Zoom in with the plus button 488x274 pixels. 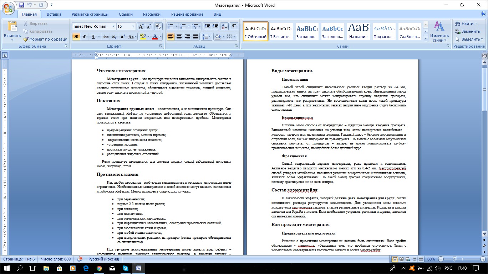483,259
